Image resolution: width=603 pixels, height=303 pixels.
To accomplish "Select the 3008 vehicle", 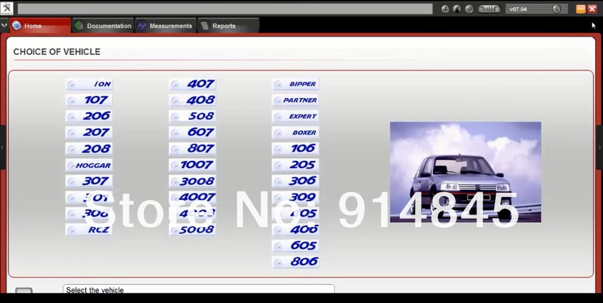I will [192, 181].
